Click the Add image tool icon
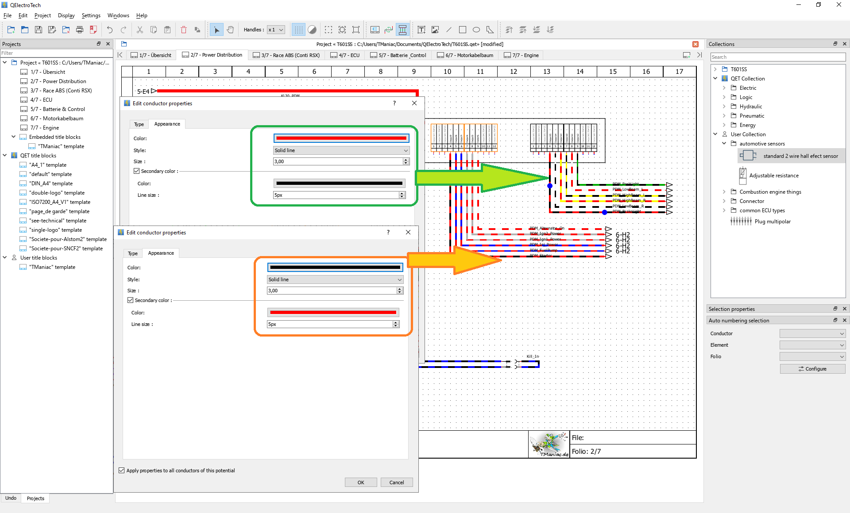Image resolution: width=850 pixels, height=513 pixels. 435,30
